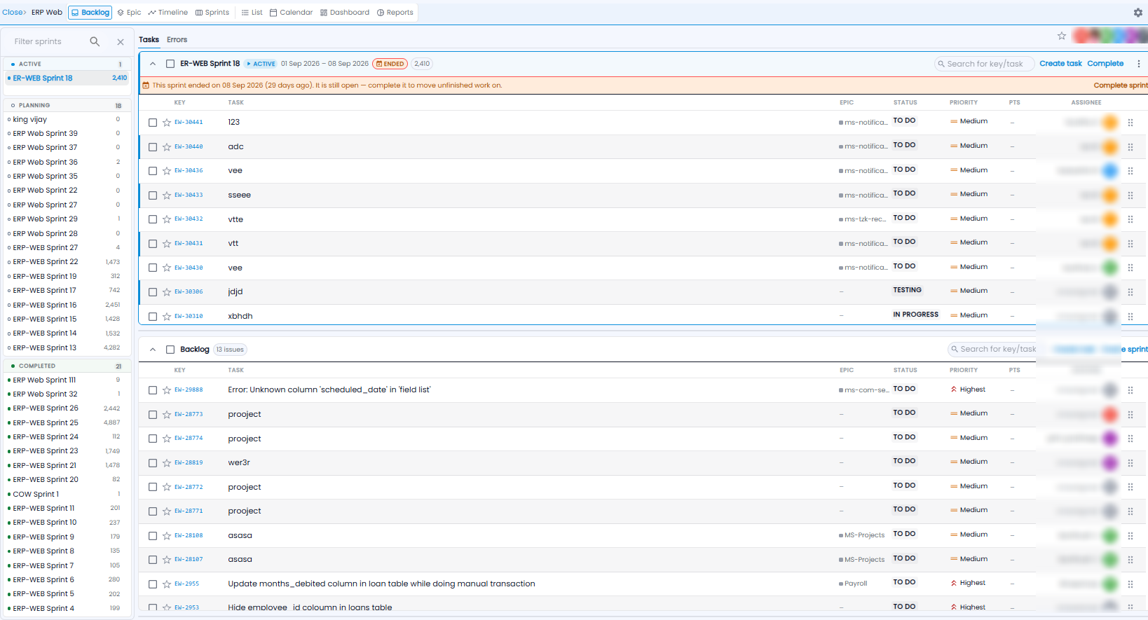Select all tasks in ER-WEB Sprint 18

[x=170, y=64]
